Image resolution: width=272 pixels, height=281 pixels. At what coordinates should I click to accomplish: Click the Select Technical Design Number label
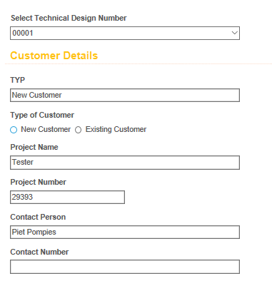(x=69, y=18)
